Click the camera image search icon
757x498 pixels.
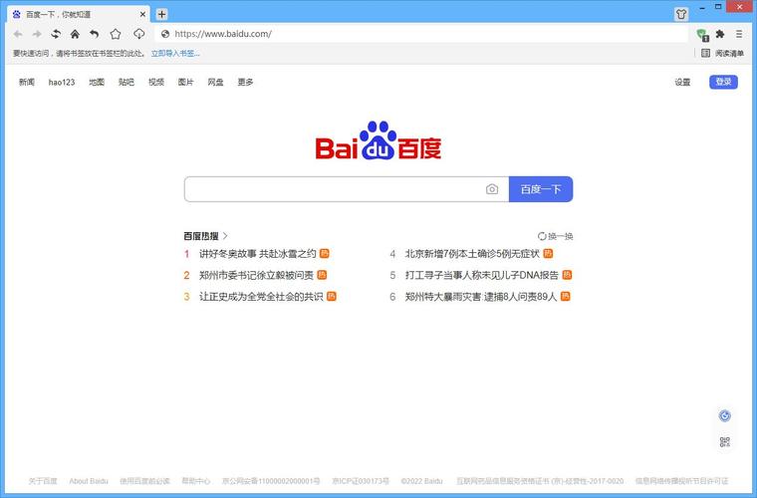click(492, 189)
